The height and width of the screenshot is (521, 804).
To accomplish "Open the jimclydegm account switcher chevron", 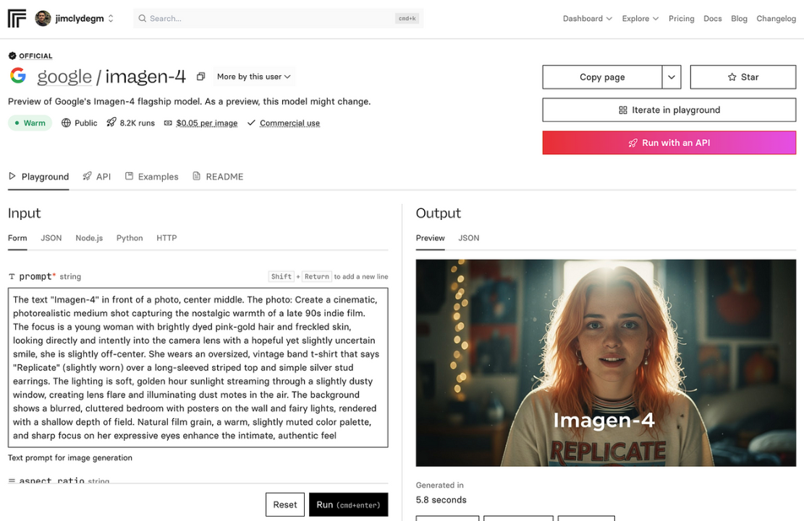I will (x=111, y=19).
